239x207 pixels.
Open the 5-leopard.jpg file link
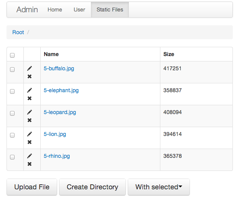click(x=60, y=112)
